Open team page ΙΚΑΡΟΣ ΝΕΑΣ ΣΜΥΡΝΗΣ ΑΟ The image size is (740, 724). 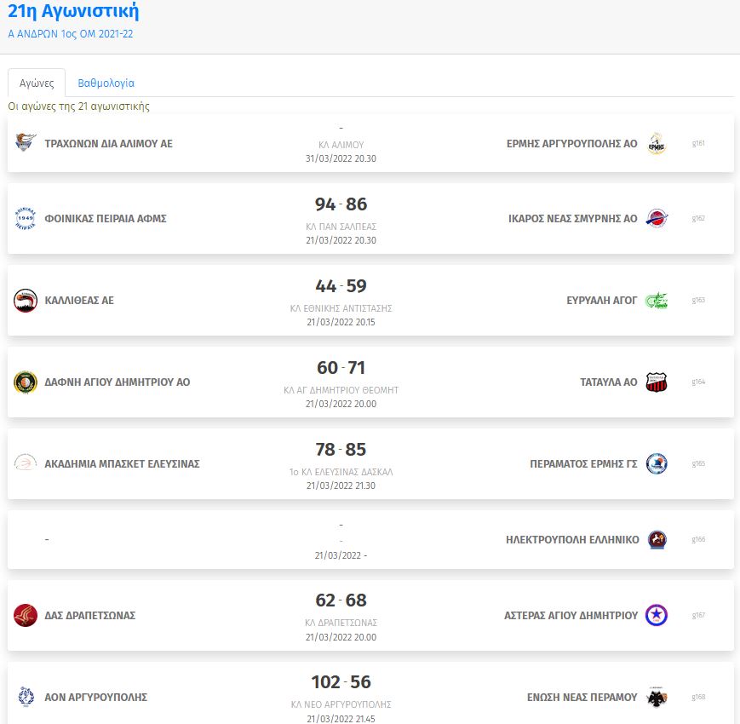572,219
